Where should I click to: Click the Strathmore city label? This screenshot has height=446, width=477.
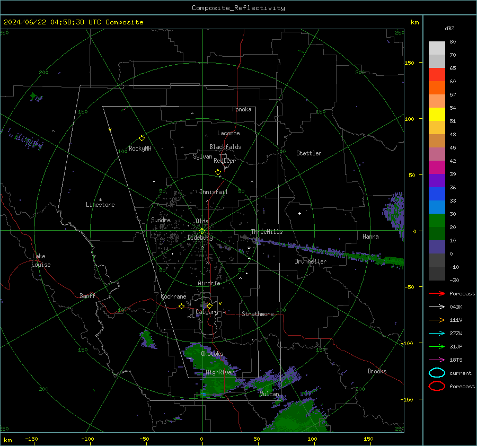click(x=258, y=314)
